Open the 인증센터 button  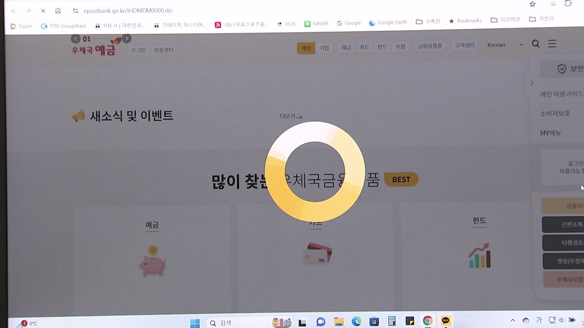(x=164, y=50)
